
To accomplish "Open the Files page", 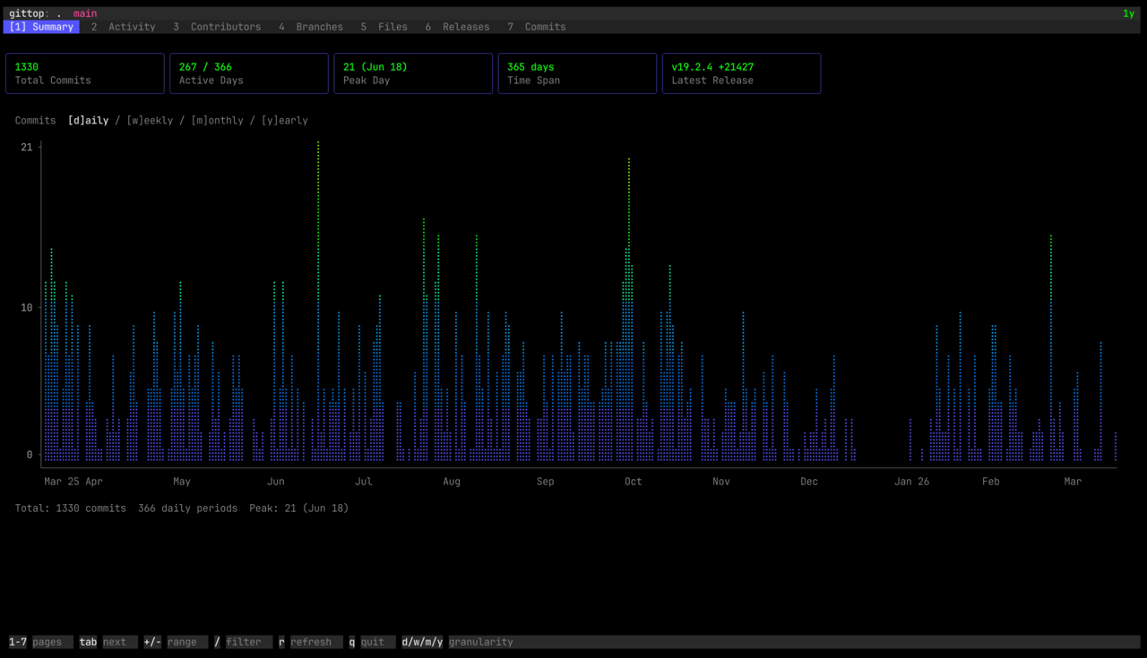I will [x=385, y=26].
